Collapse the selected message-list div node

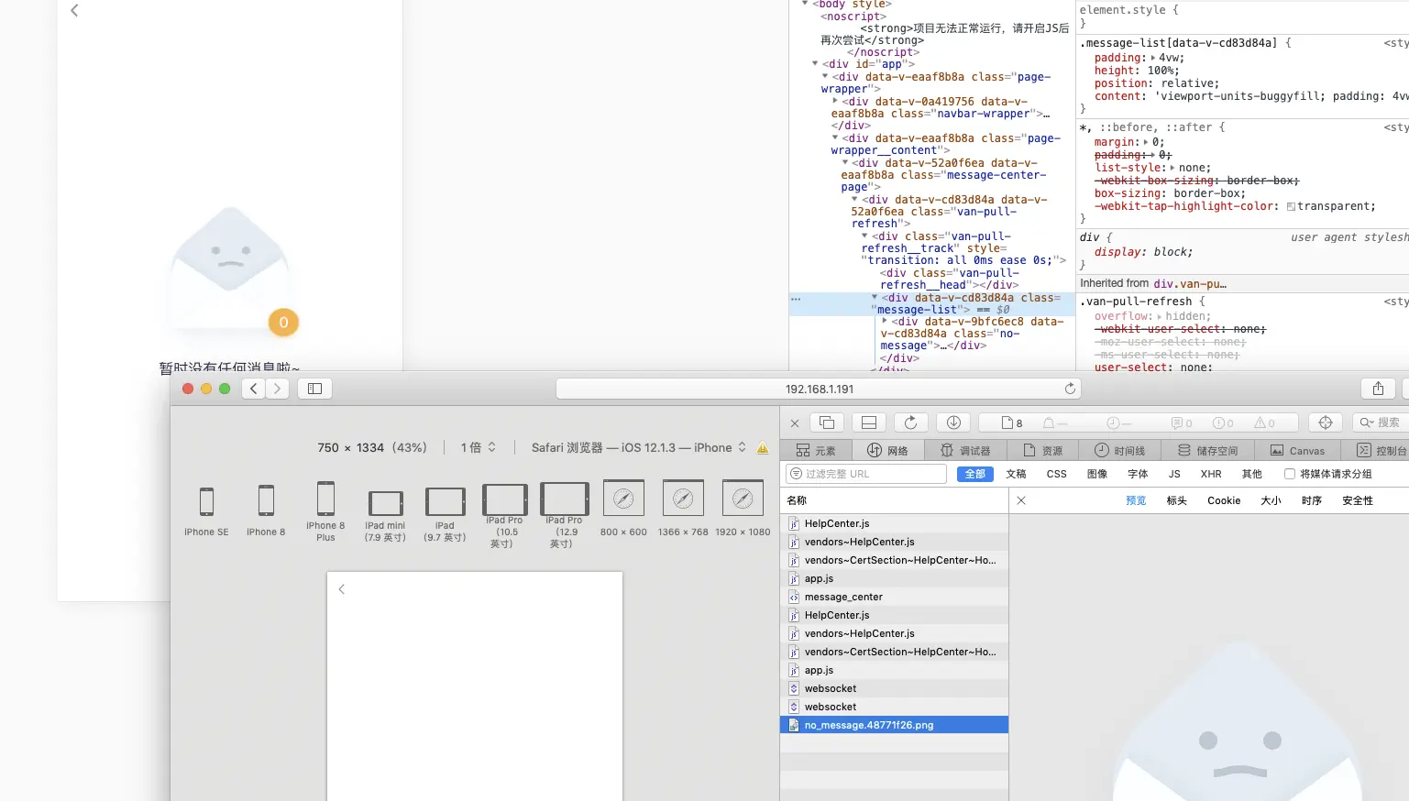[875, 297]
